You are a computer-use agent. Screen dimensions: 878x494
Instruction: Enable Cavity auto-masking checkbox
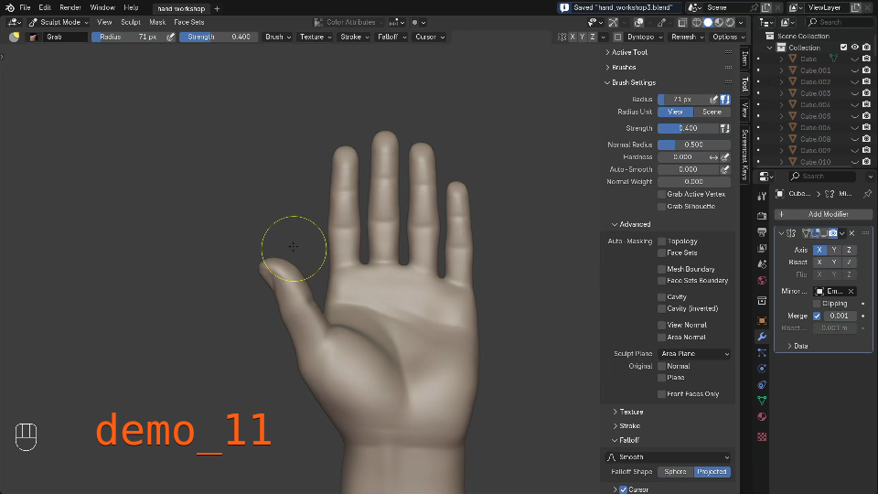[x=661, y=296]
